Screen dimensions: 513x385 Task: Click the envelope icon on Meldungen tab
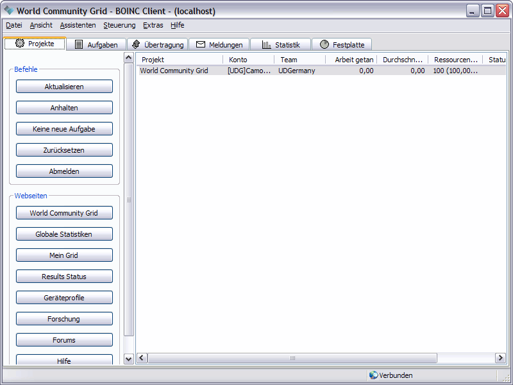(201, 44)
